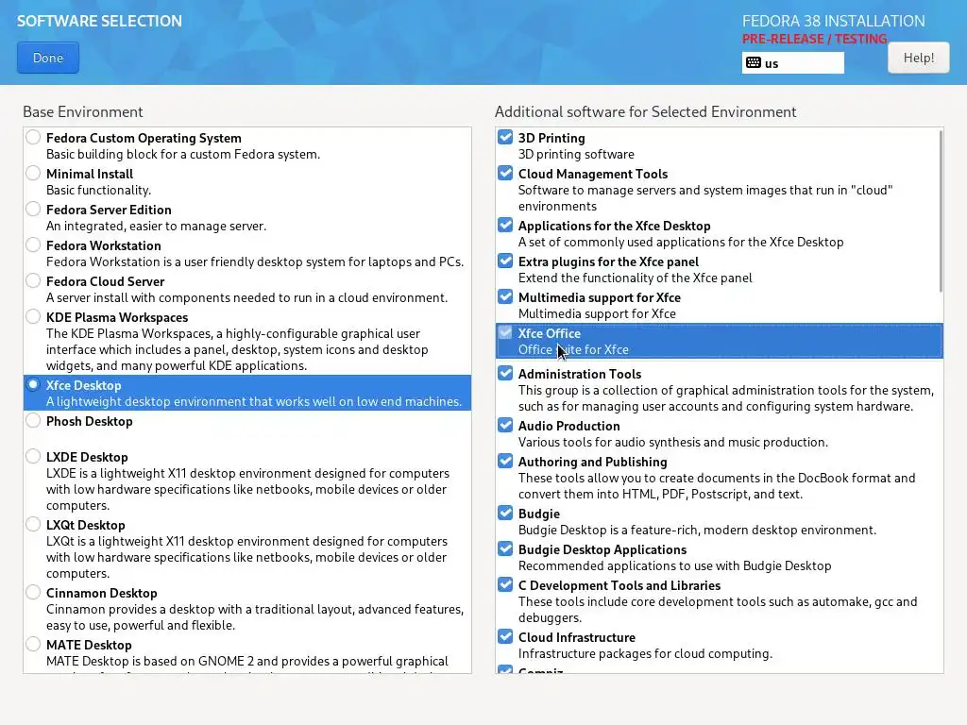Open the Help! button
The image size is (967, 725).
point(918,58)
